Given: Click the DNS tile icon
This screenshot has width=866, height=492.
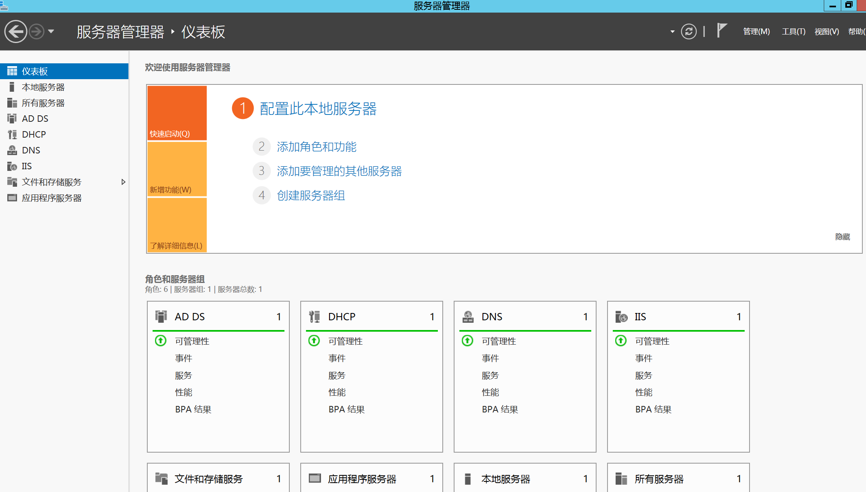Looking at the screenshot, I should point(468,316).
